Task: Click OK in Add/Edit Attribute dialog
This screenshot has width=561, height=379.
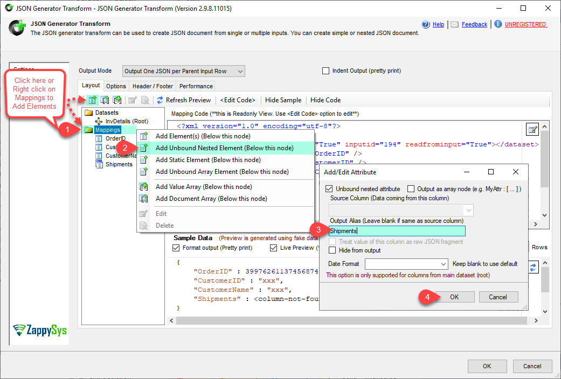Action: 454,297
